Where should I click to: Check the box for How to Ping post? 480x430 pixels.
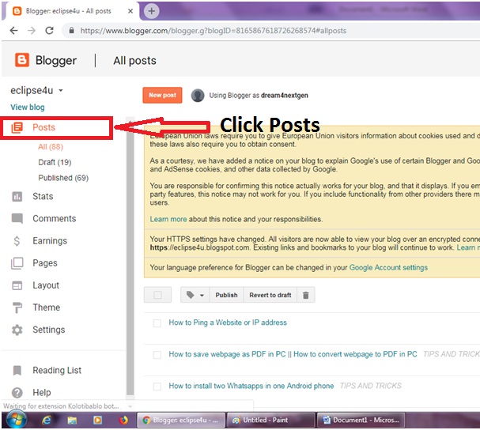click(x=157, y=323)
